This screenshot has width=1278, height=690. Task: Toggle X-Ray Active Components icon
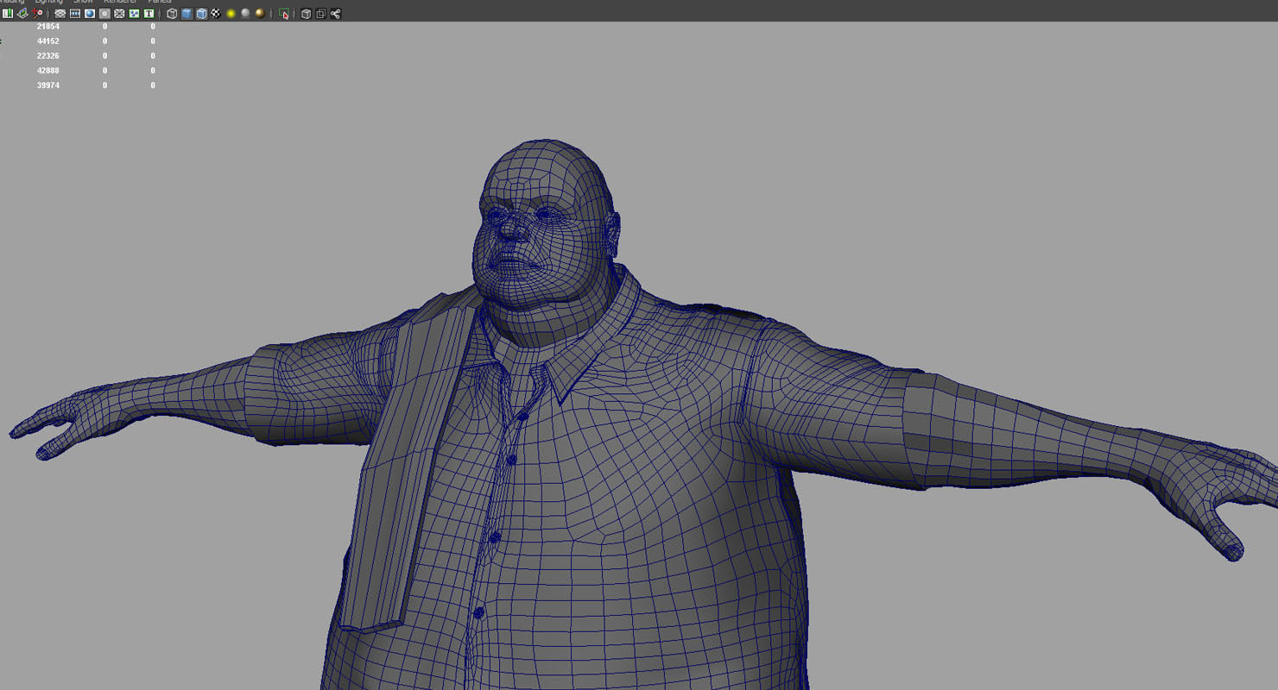320,14
